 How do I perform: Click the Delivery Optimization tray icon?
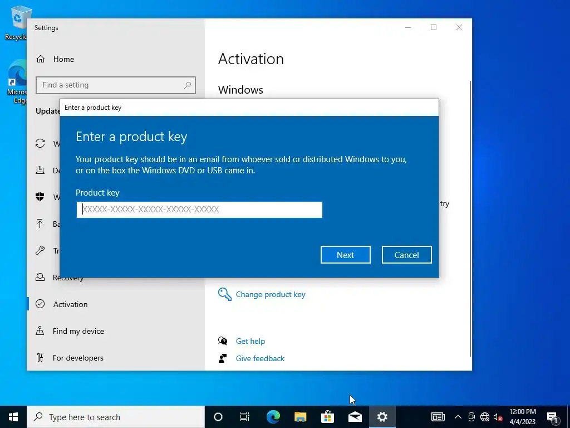click(x=40, y=170)
